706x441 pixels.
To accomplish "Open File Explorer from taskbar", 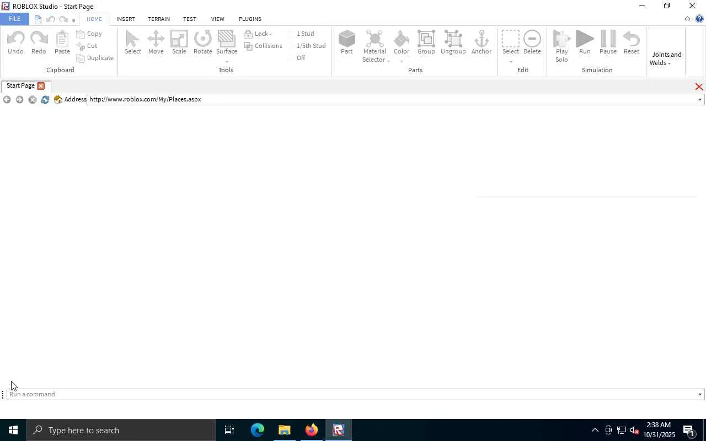I will pyautogui.click(x=285, y=430).
